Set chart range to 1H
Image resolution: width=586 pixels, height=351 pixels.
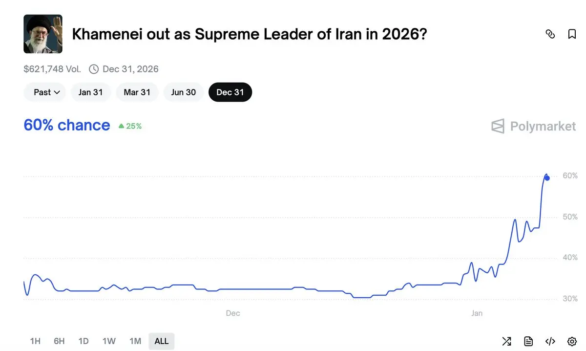[x=35, y=341]
